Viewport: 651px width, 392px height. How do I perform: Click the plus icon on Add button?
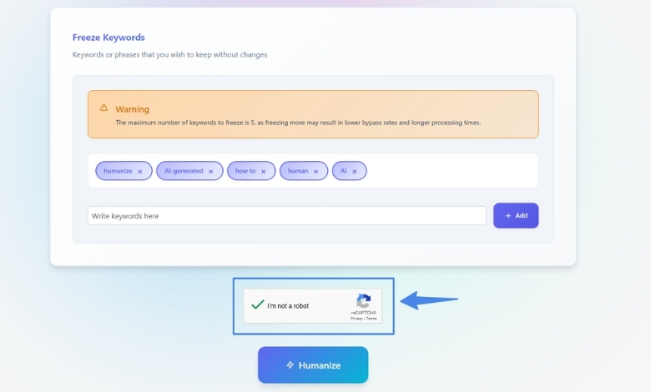click(508, 216)
